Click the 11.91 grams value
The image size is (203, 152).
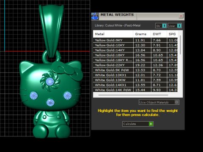pos(140,40)
